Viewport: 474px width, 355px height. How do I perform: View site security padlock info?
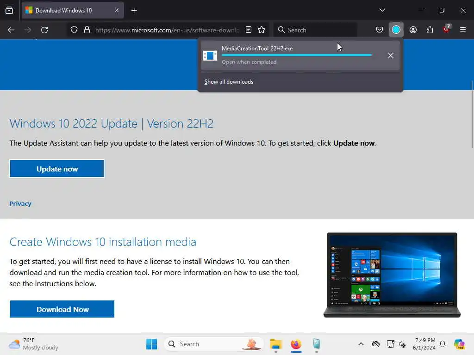pos(87,30)
